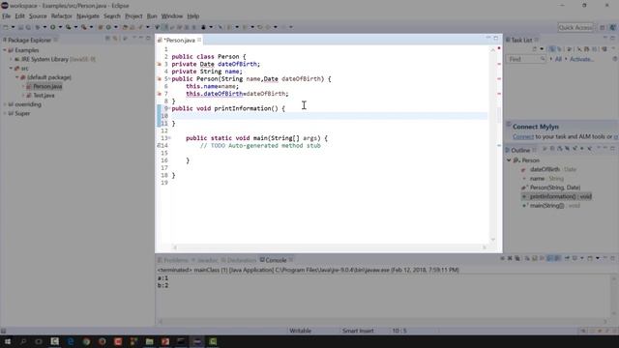This screenshot has width=619, height=348.
Task: Open the File menu
Action: pyautogui.click(x=7, y=16)
